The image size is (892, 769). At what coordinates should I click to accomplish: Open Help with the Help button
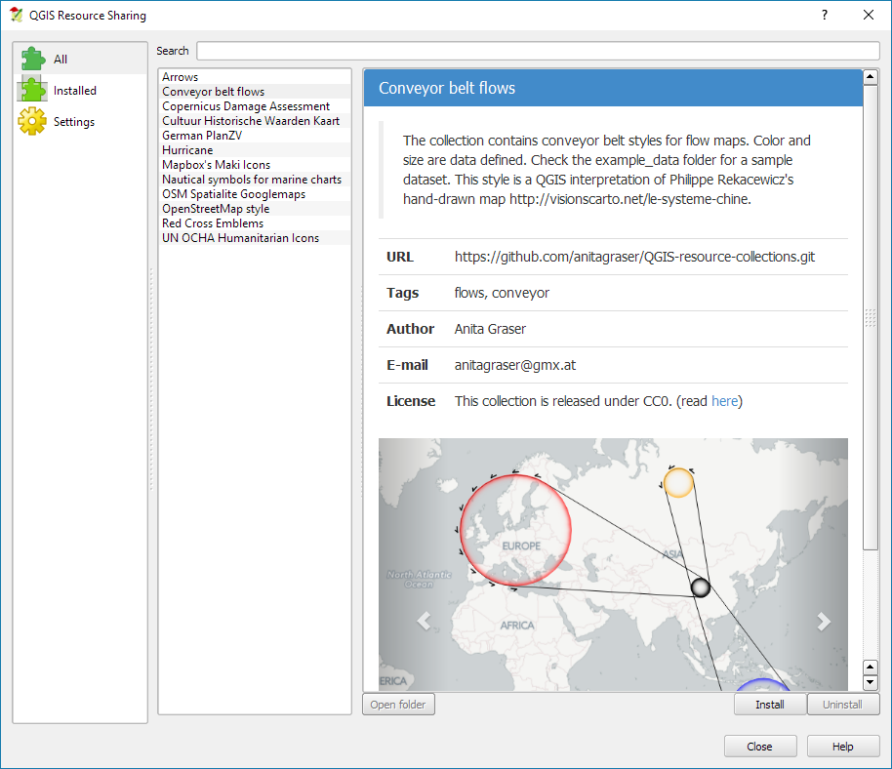pyautogui.click(x=843, y=747)
